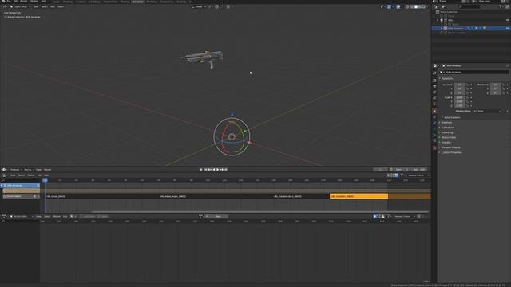This screenshot has height=287, width=511.
Task: Click New action button in Action Editor
Action: 217,216
